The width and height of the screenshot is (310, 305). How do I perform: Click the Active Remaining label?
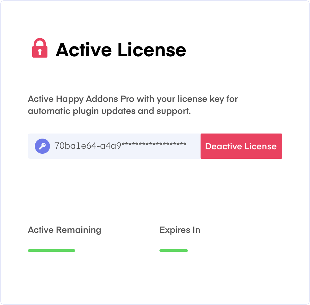coord(65,230)
